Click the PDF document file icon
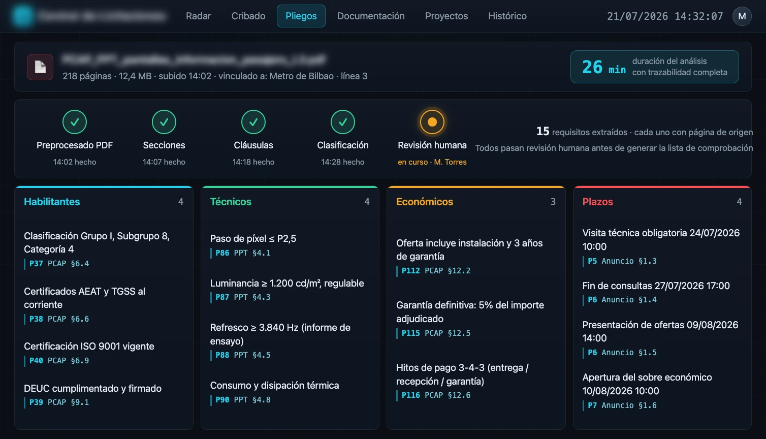The height and width of the screenshot is (439, 766). pyautogui.click(x=40, y=67)
